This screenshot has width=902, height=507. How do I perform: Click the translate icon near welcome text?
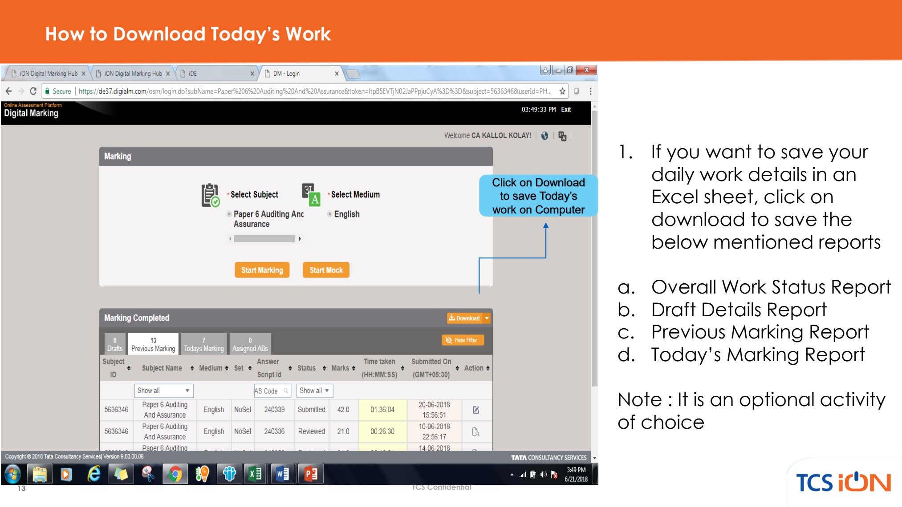[562, 136]
